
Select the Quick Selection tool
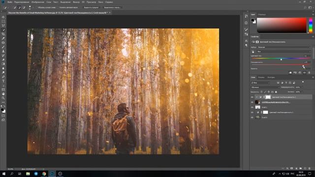tap(3, 30)
